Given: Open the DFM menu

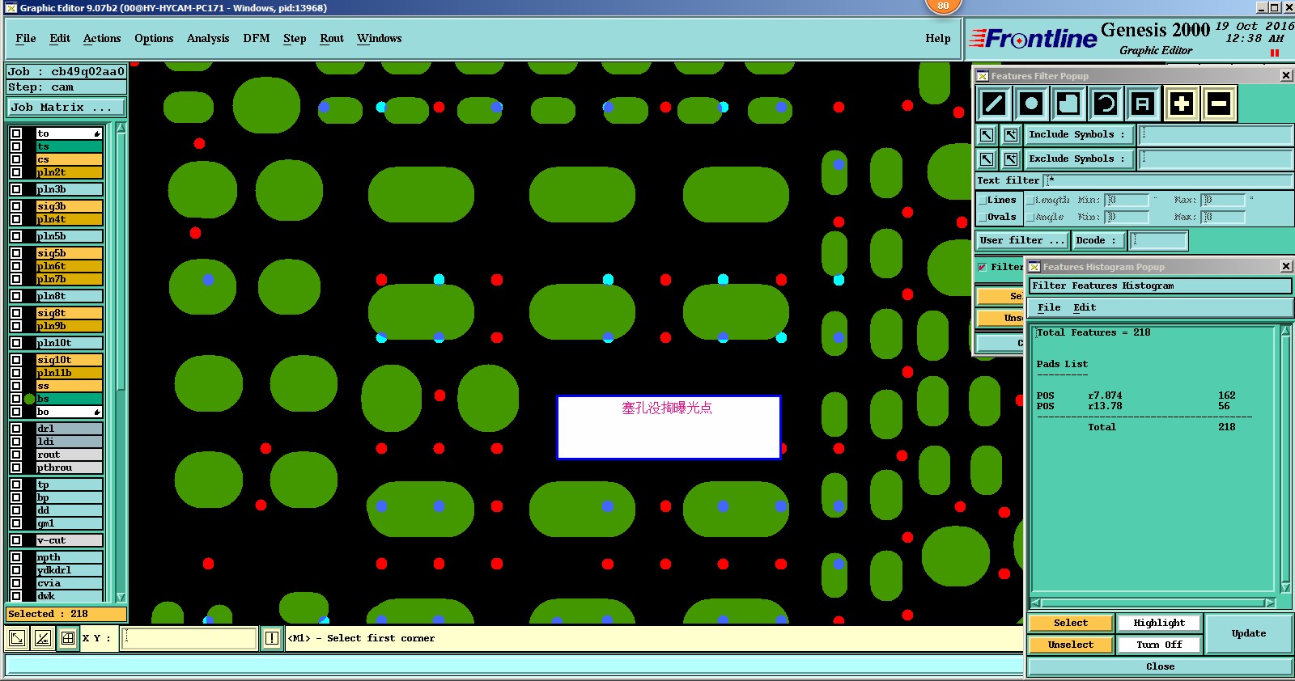Looking at the screenshot, I should pos(257,38).
